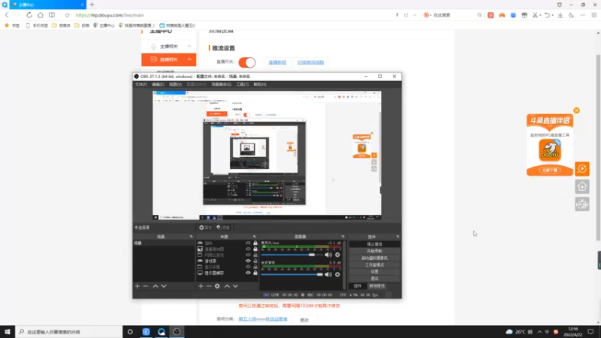Pop out the Controls dock panel
The height and width of the screenshot is (338, 601).
[x=398, y=237]
